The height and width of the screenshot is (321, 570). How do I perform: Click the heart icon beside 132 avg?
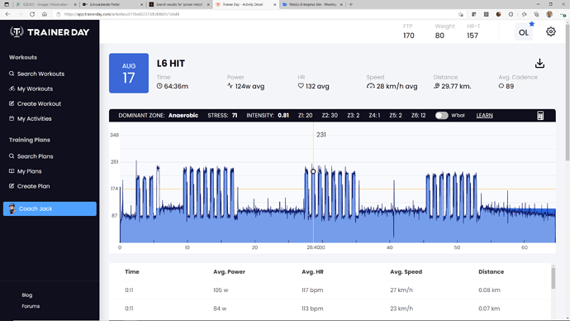point(301,86)
